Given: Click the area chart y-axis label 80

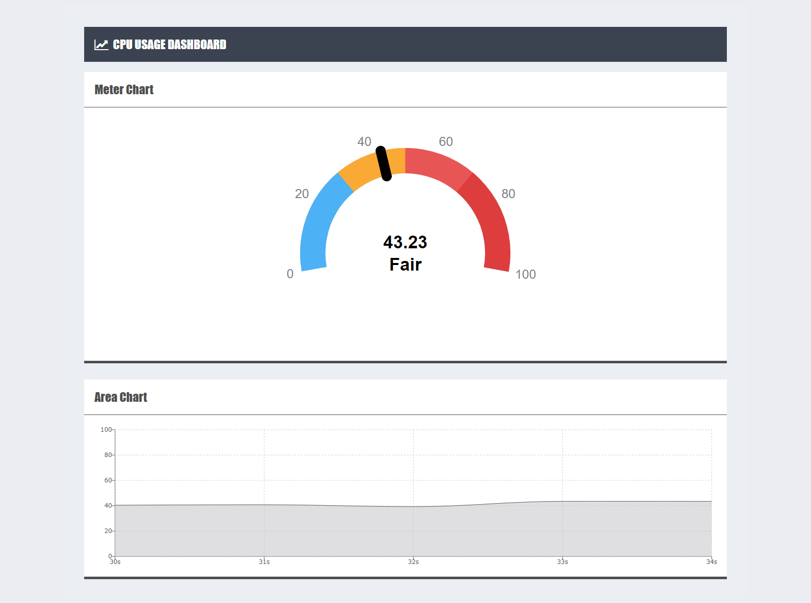Looking at the screenshot, I should [108, 455].
